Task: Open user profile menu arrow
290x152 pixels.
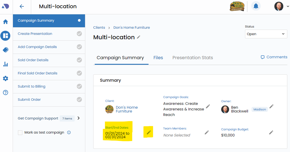Action: click(x=287, y=6)
